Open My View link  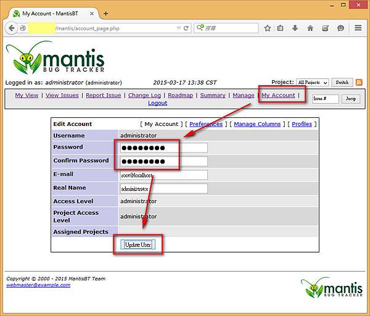click(x=27, y=95)
